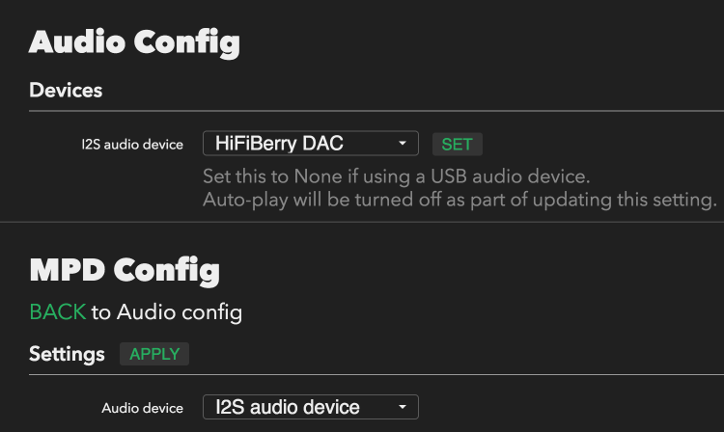724x432 pixels.
Task: Expand the MPD Audio device combo box
Action: tap(310, 407)
